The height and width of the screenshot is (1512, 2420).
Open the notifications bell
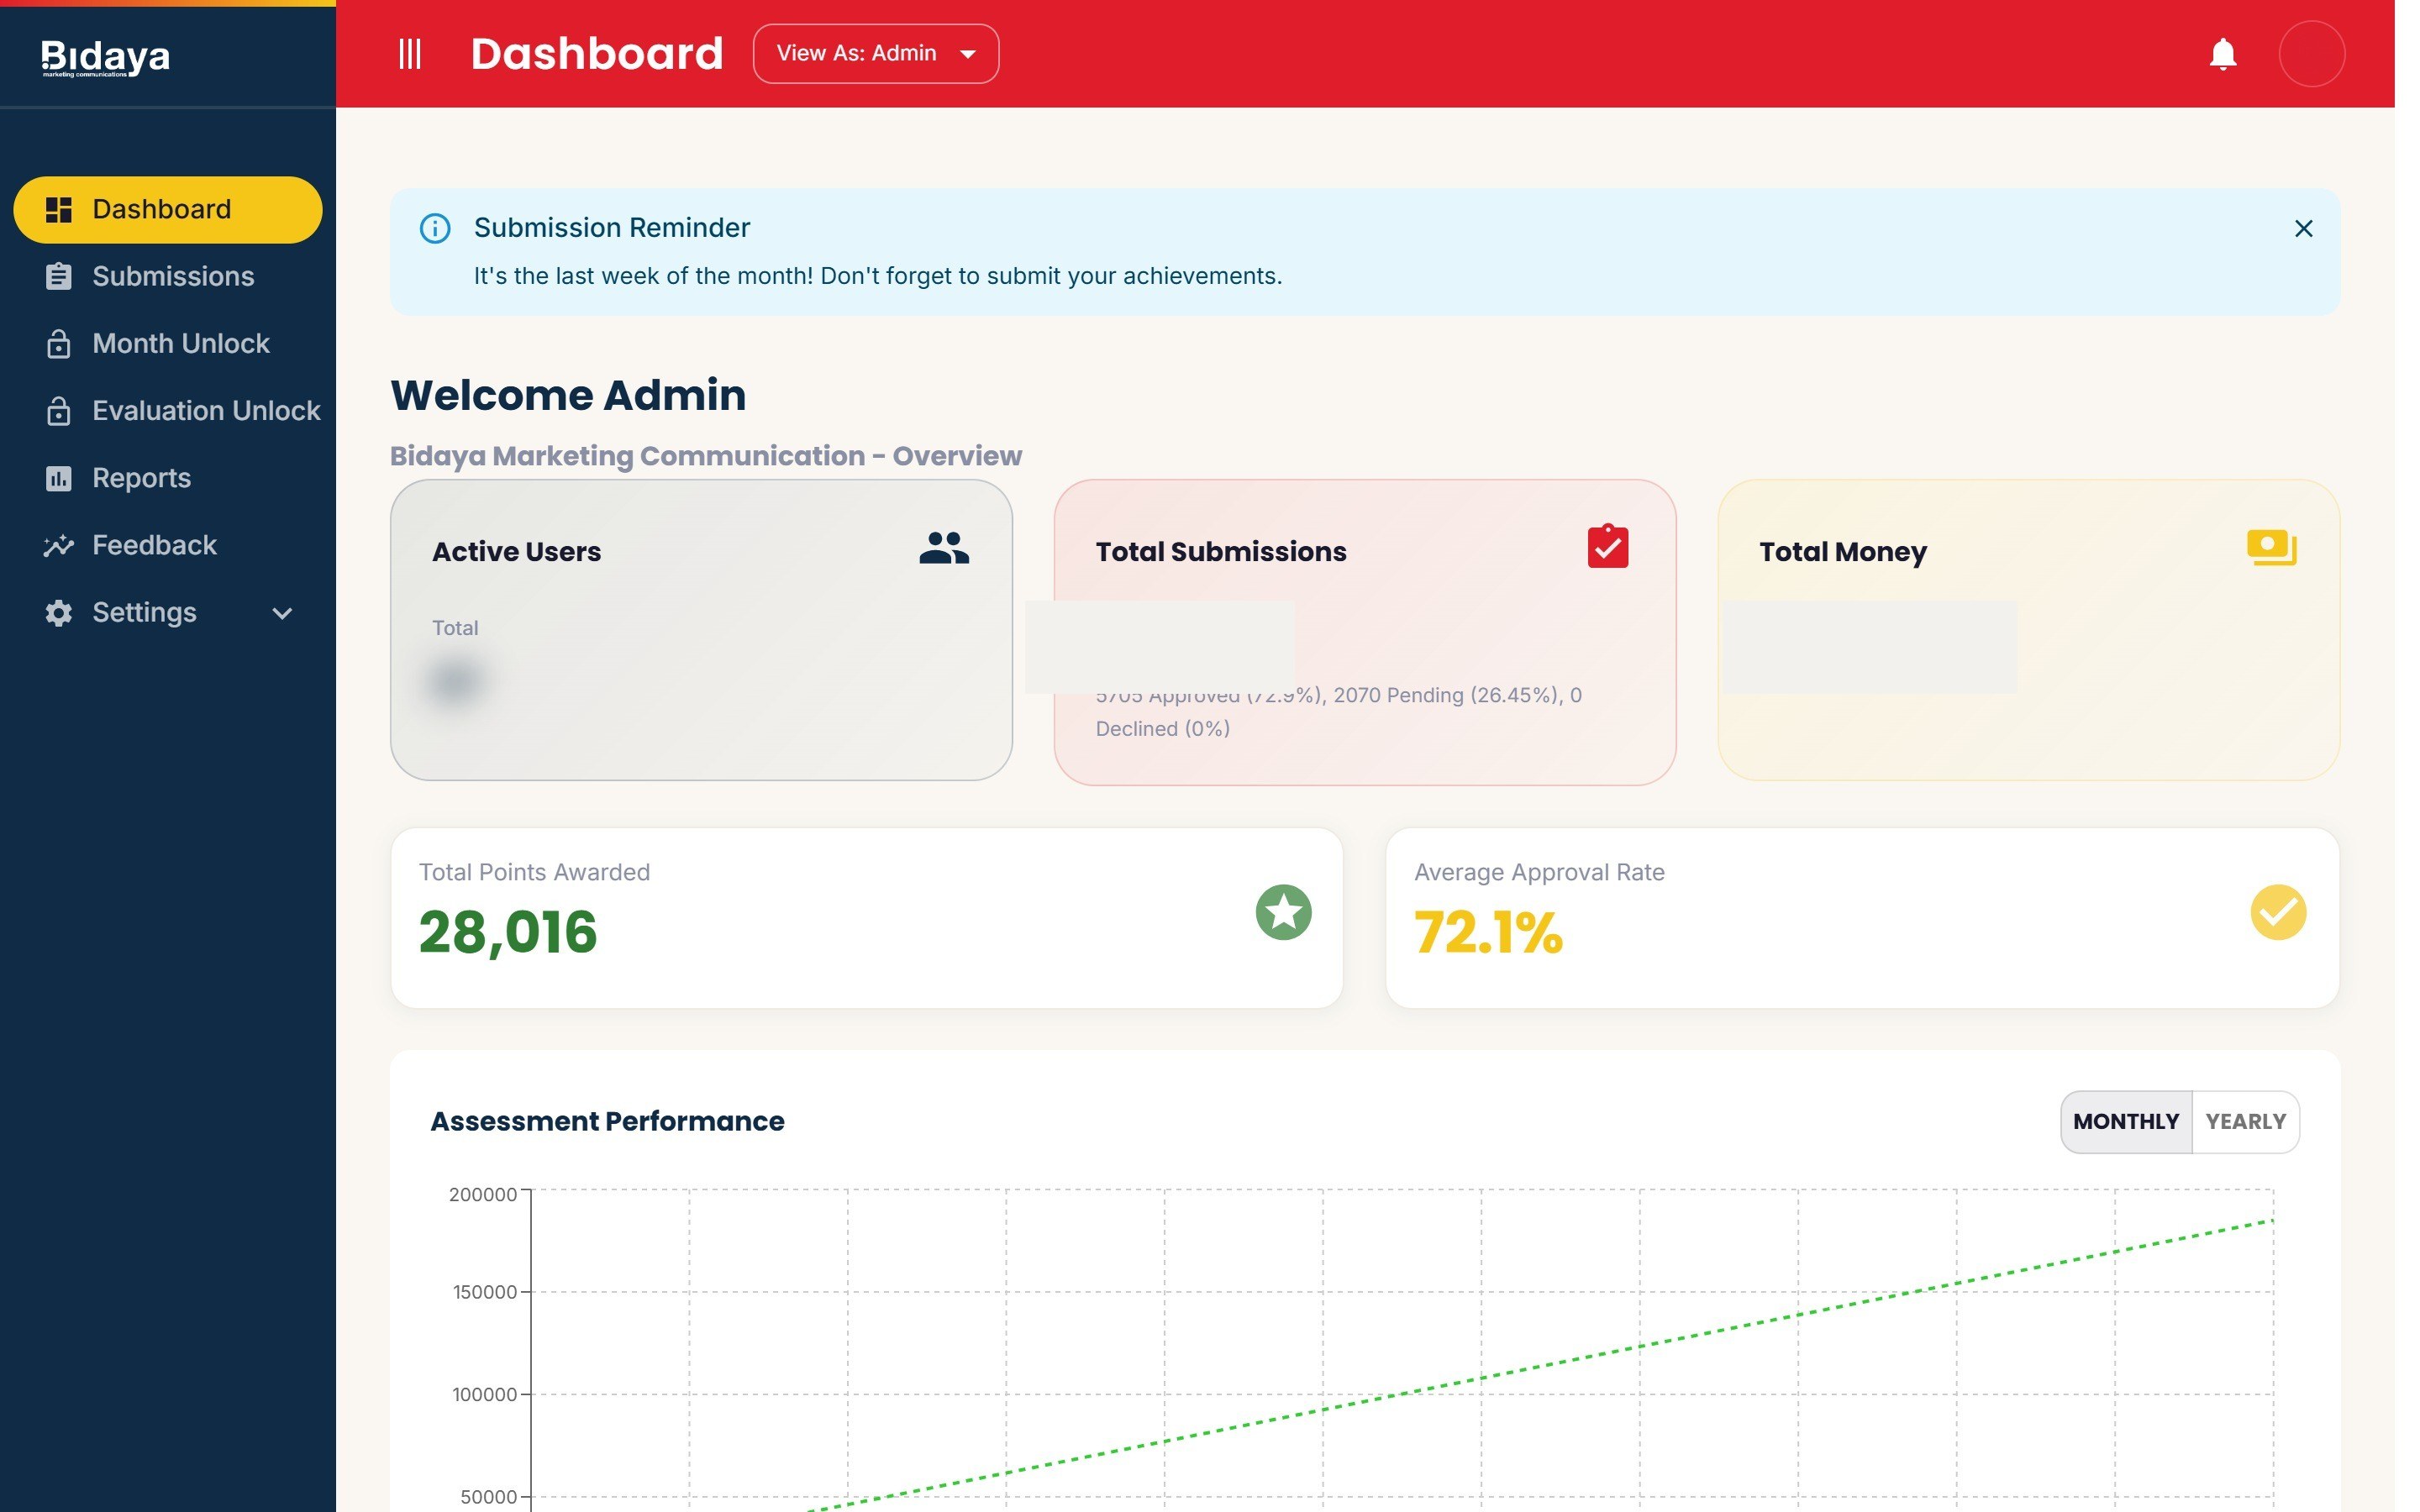point(2222,54)
